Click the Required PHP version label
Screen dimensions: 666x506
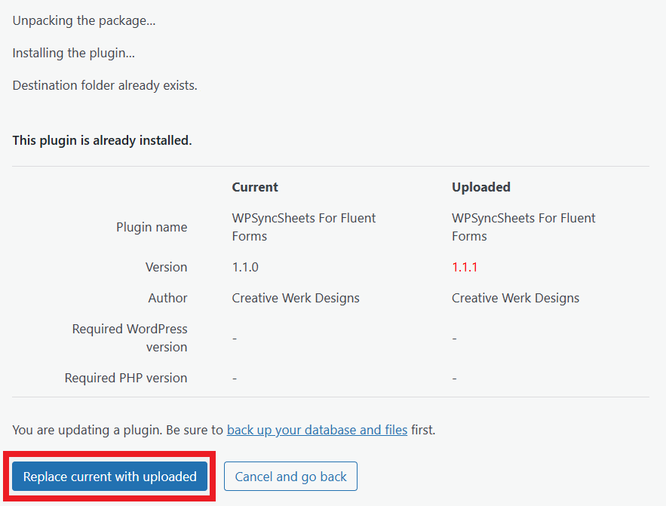click(x=126, y=378)
